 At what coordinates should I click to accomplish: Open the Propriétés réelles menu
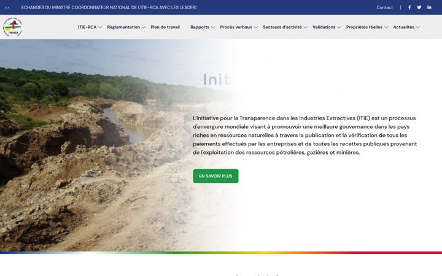coord(364,27)
